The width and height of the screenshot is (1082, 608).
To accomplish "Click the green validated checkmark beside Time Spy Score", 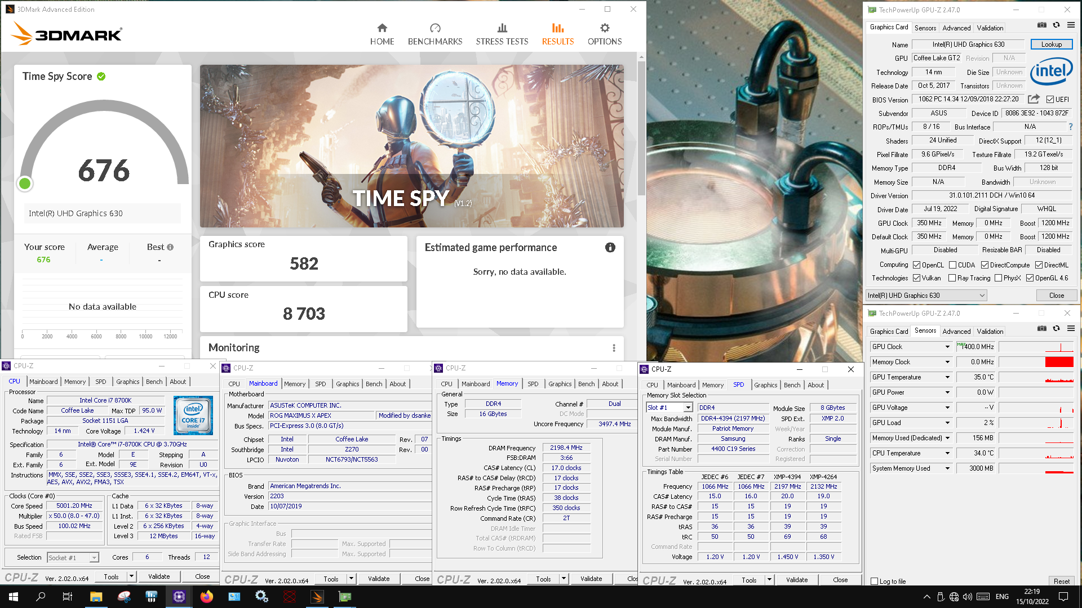I will (101, 77).
